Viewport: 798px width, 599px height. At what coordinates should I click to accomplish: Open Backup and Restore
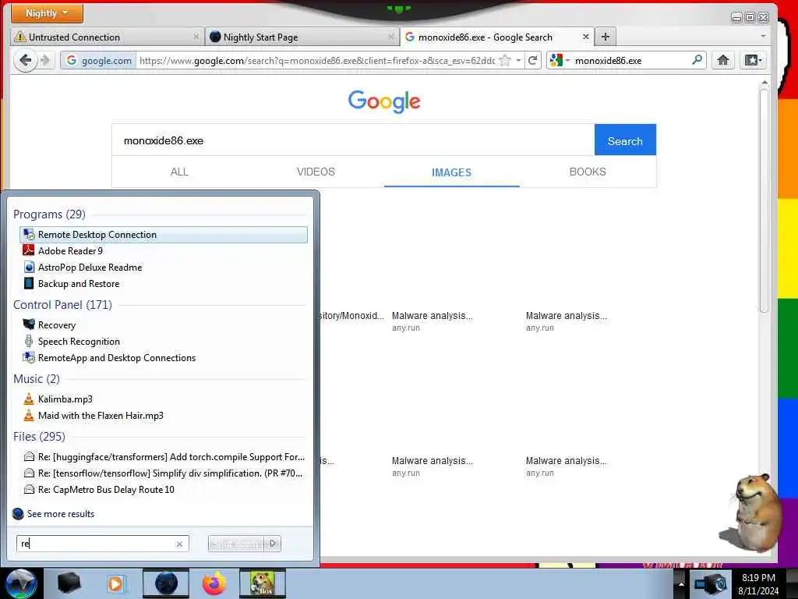[x=164, y=283]
